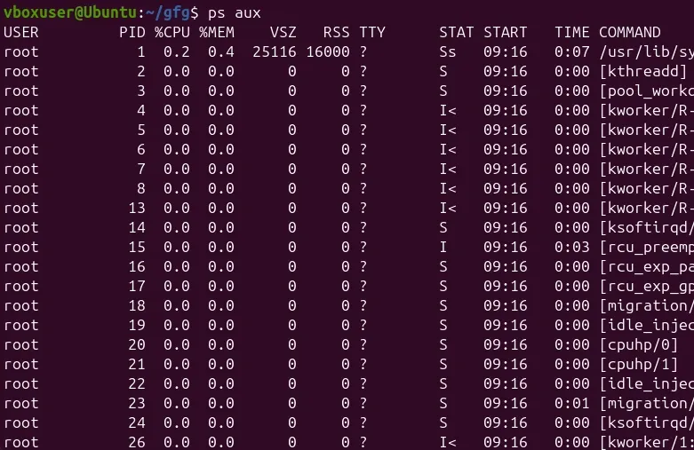This screenshot has width=694, height=450.
Task: Click the vboxuser@Ubuntu prompt text
Action: 70,12
